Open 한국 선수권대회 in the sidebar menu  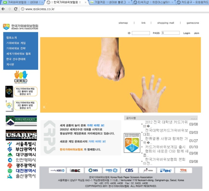pyautogui.click(x=16, y=59)
